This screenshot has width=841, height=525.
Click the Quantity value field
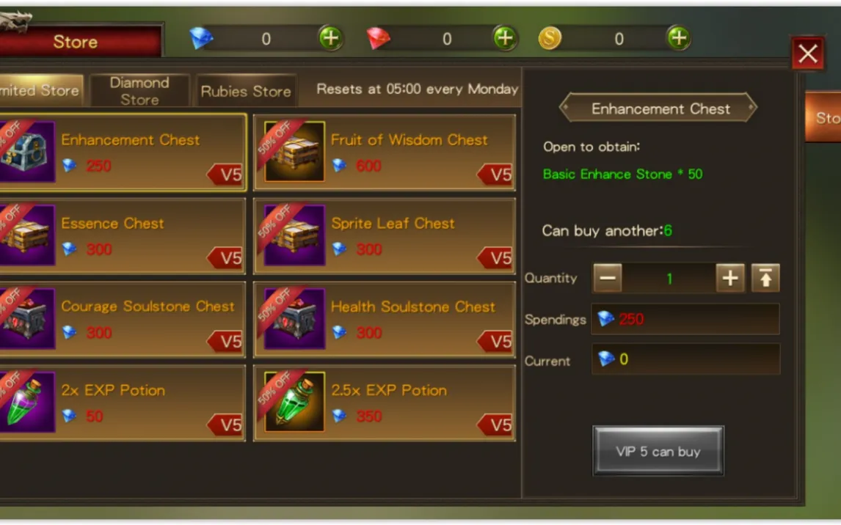[669, 278]
